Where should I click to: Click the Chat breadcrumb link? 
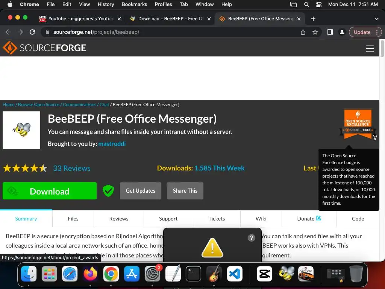(x=105, y=105)
